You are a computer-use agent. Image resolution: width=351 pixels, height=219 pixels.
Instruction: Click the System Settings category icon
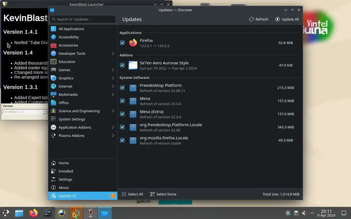53,119
